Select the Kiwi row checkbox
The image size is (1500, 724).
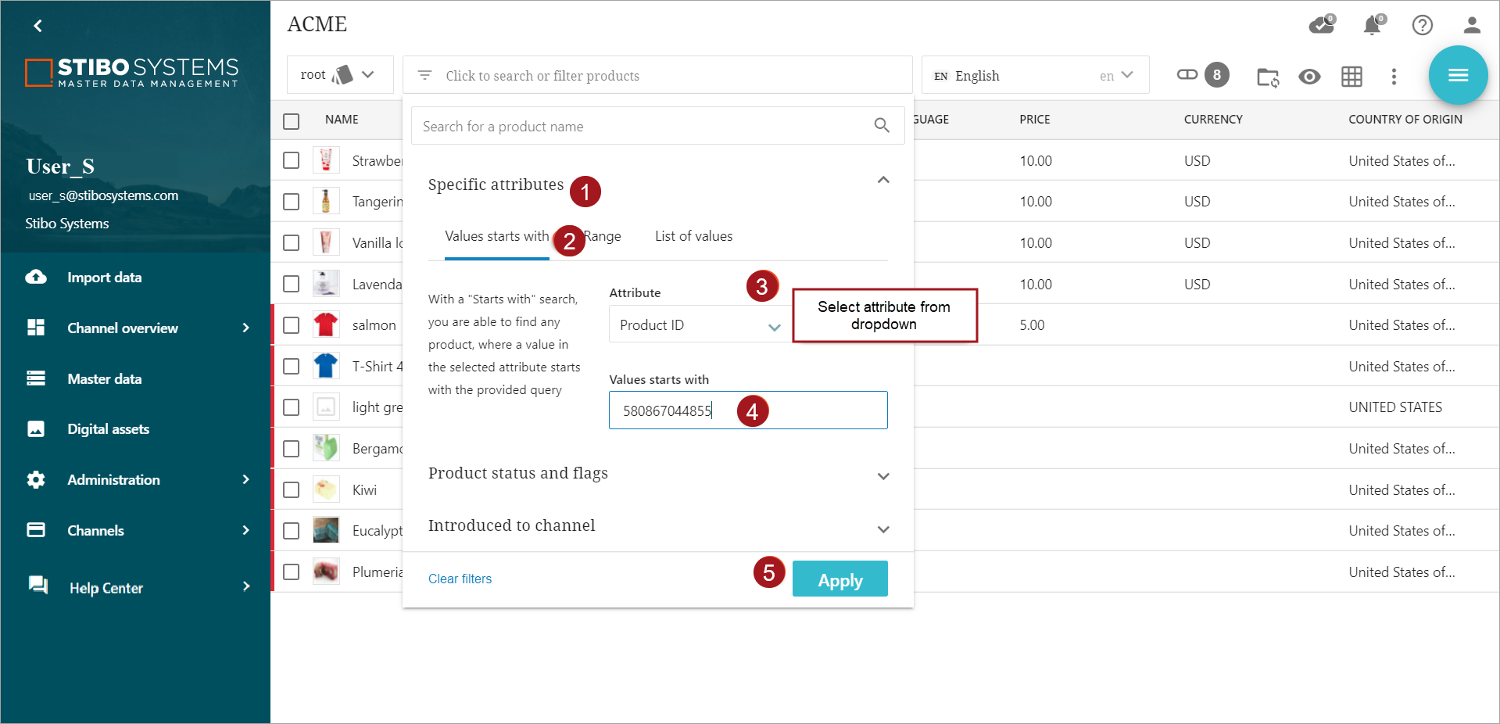292,490
